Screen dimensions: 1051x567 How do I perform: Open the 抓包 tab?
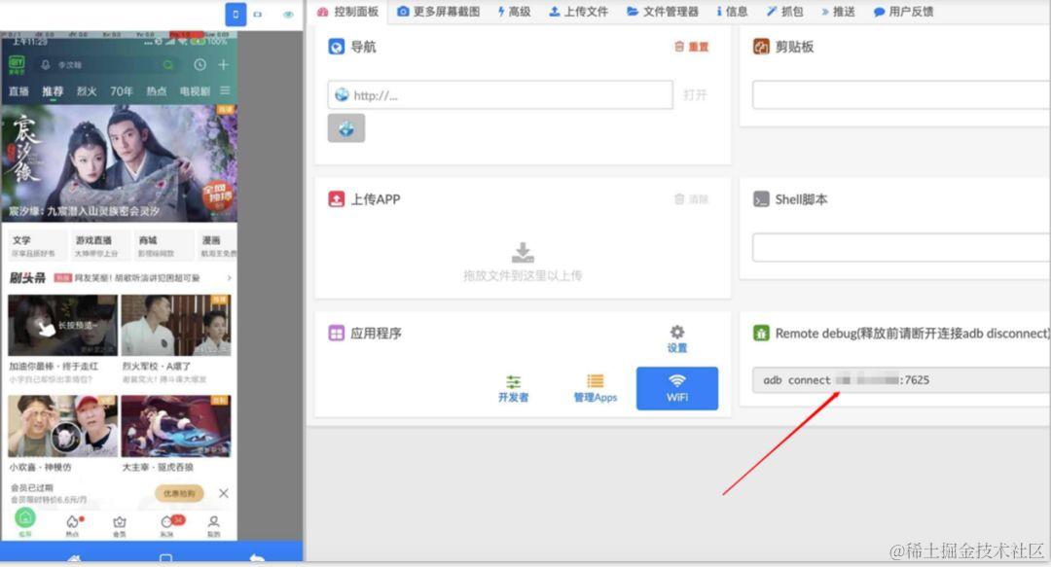[x=785, y=12]
